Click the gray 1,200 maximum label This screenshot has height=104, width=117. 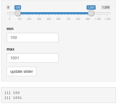(x=106, y=7)
